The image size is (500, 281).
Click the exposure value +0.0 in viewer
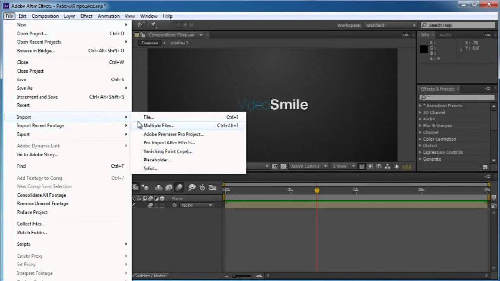pos(407,167)
